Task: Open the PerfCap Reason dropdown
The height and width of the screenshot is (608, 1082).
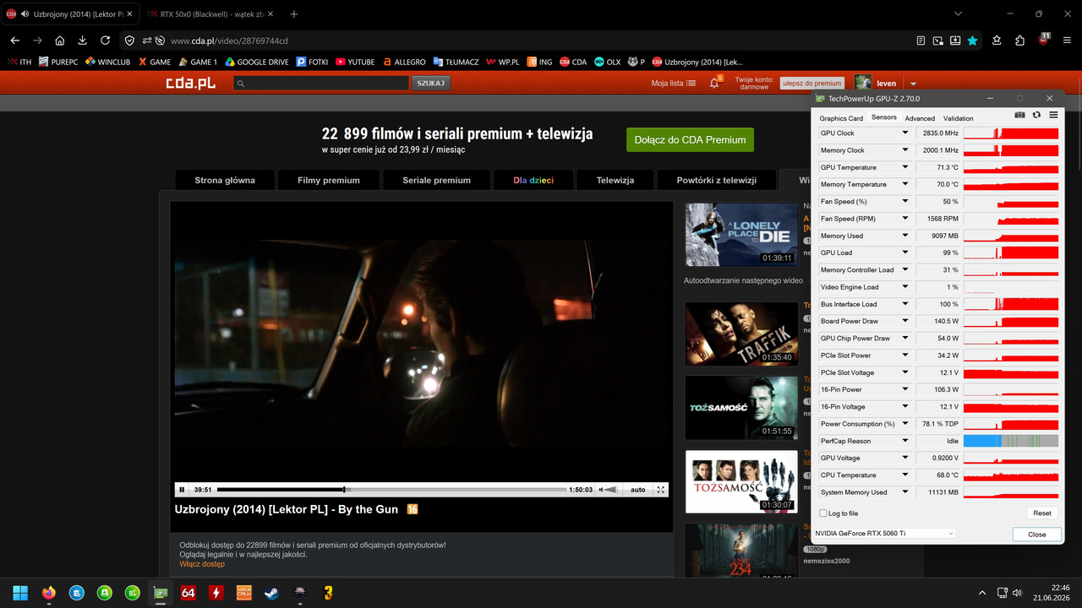Action: pos(905,441)
